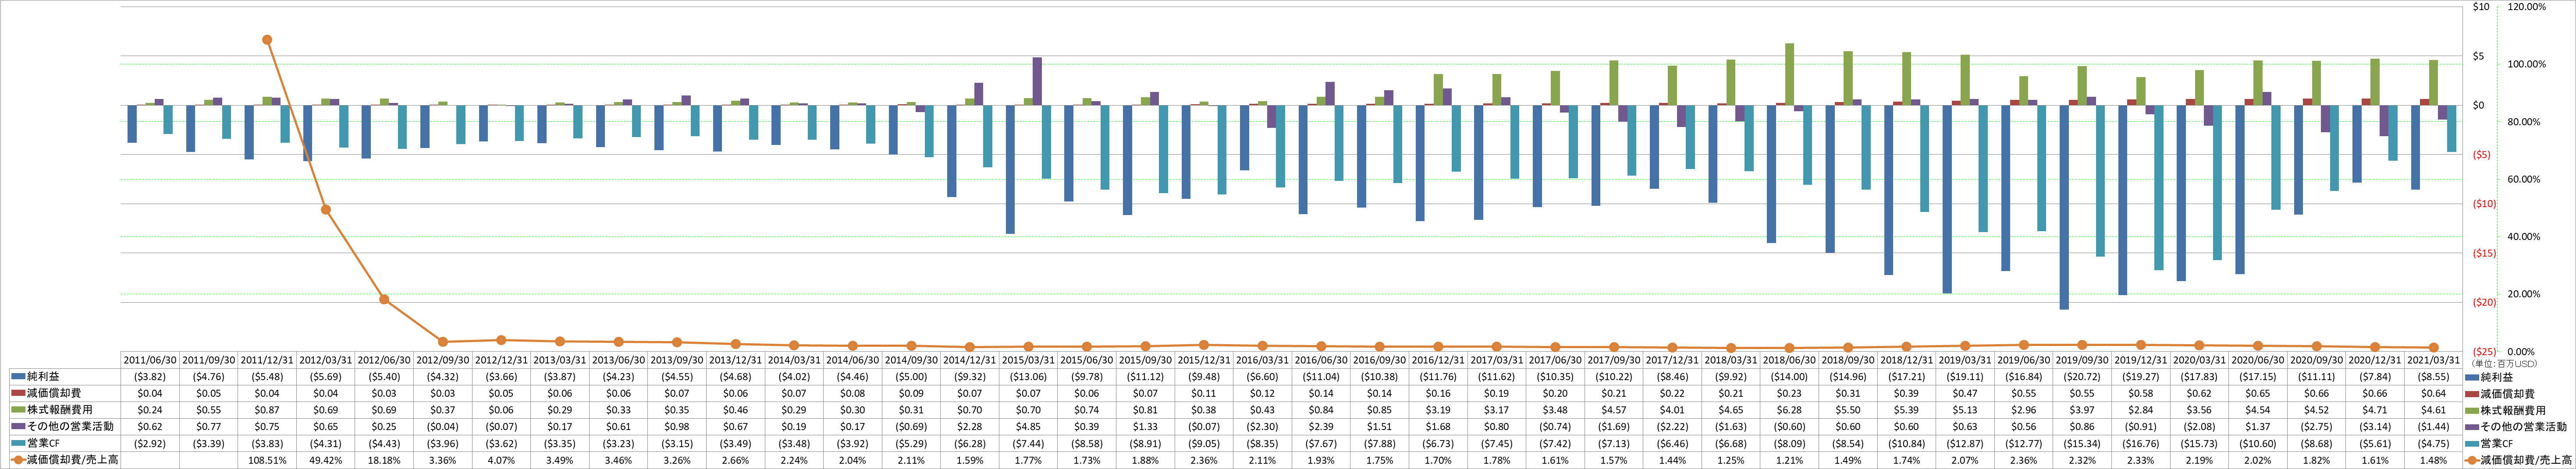Click the green 株式報酬費用 swatch in the data table row header

[x=17, y=410]
